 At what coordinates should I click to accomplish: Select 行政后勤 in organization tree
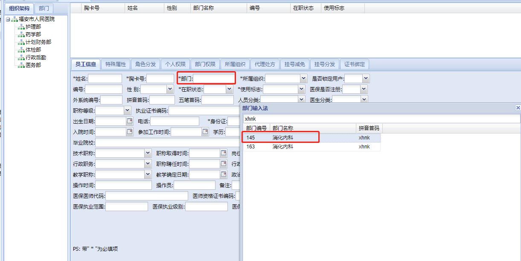click(36, 58)
